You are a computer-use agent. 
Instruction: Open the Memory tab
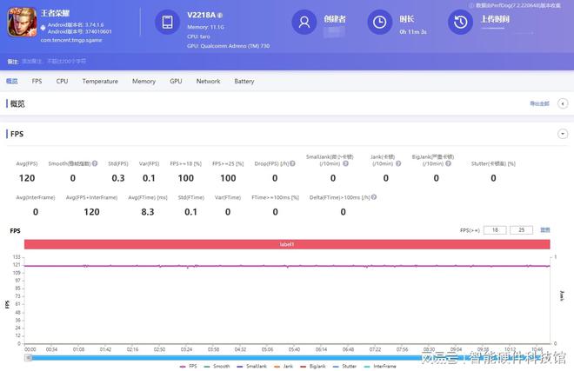pyautogui.click(x=143, y=81)
